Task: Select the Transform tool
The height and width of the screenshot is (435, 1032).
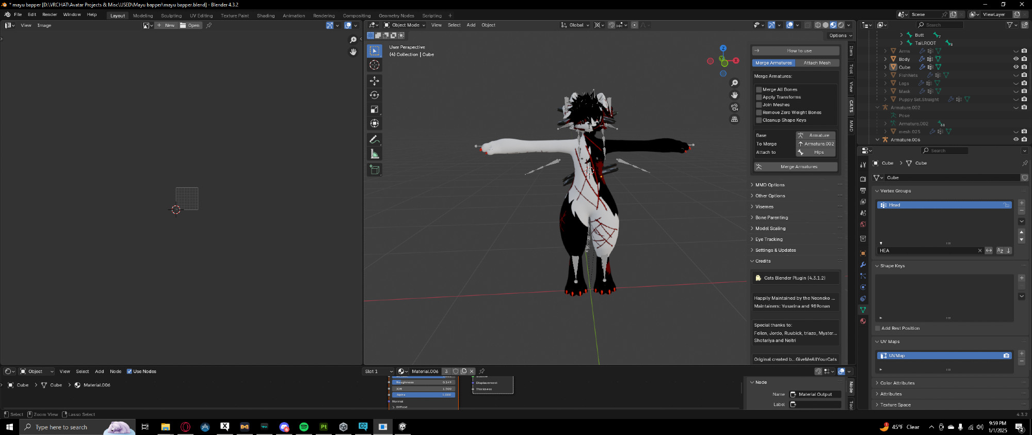Action: click(375, 124)
